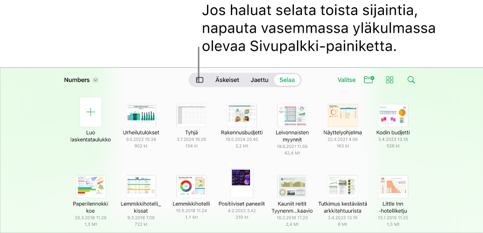
Task: Click the date 19.5.2024 20.45
Action: pos(242,140)
